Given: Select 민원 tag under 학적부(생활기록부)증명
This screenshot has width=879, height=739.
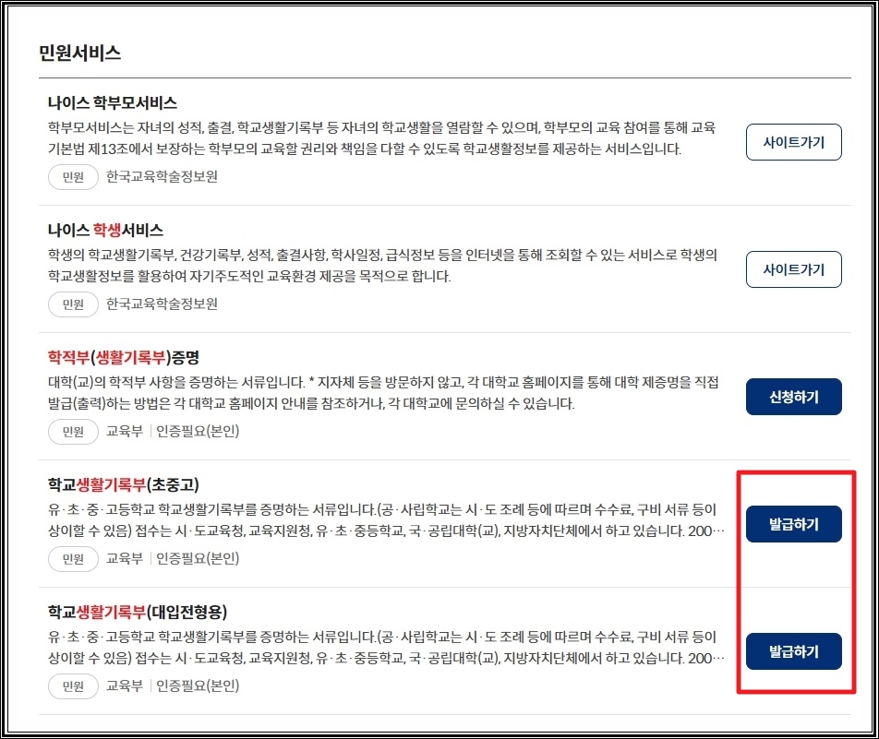Looking at the screenshot, I should (73, 432).
